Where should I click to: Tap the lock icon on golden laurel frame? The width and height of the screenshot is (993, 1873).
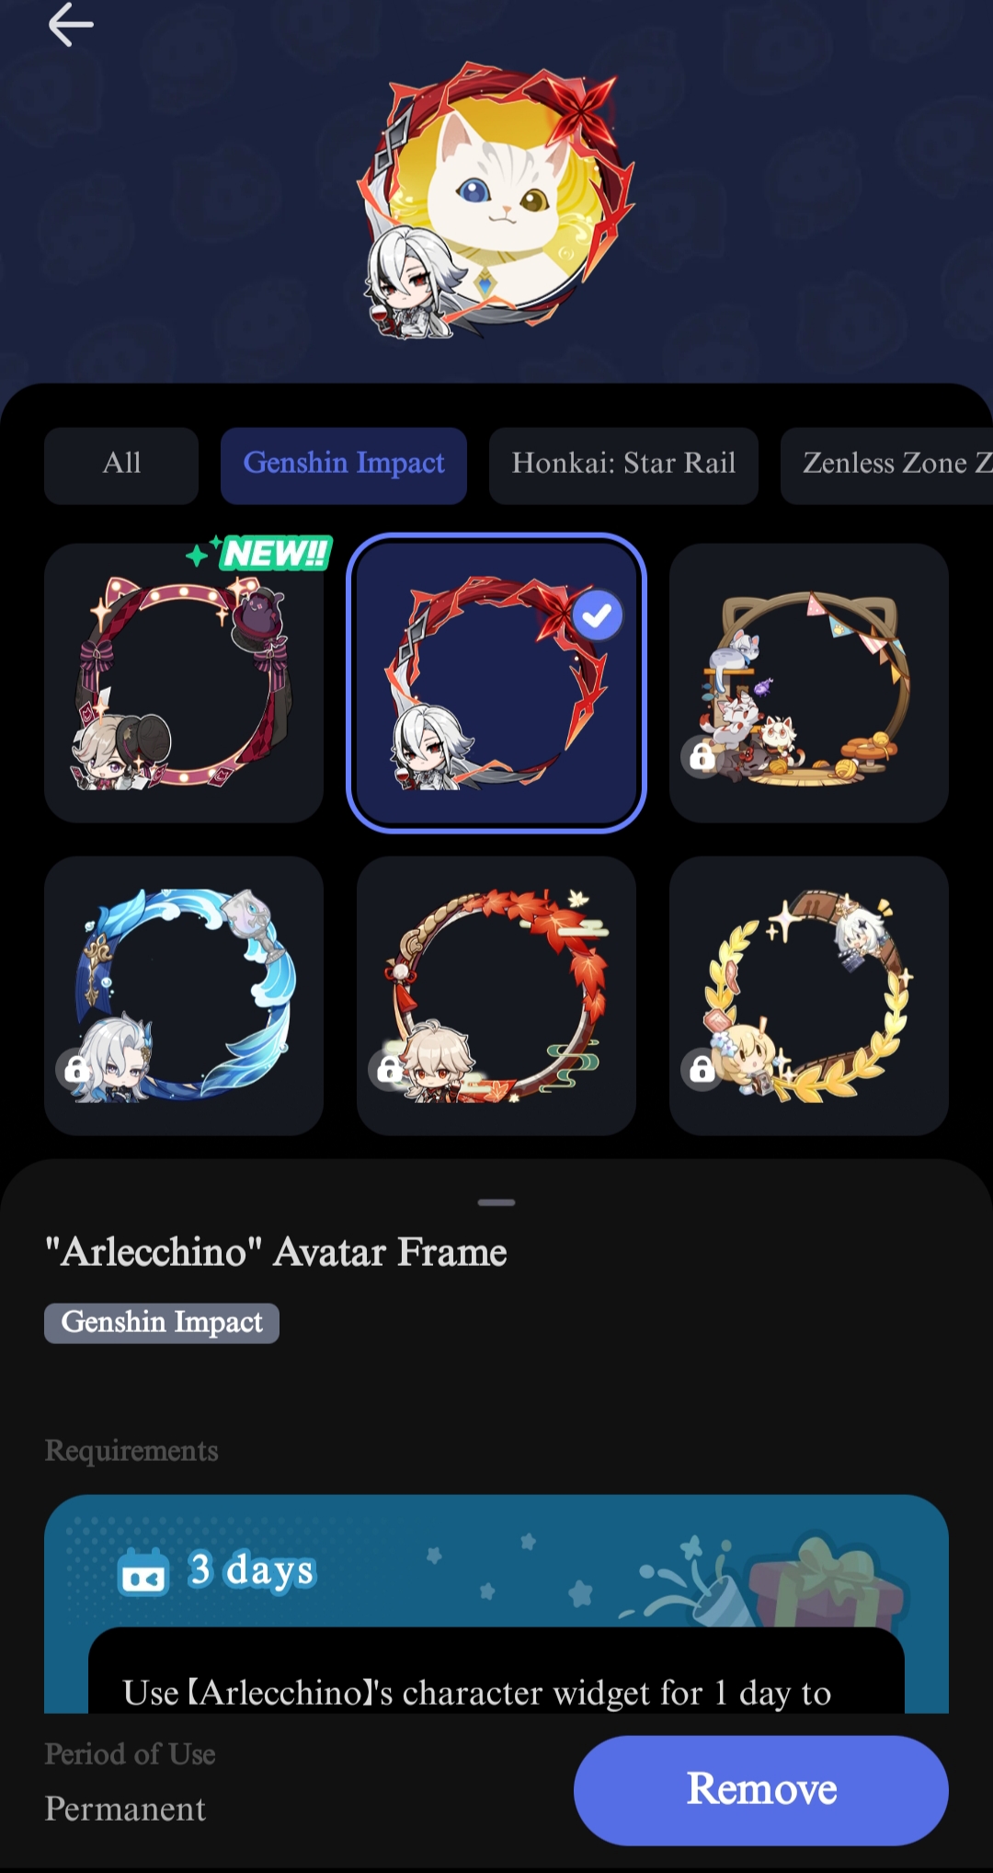click(702, 1069)
